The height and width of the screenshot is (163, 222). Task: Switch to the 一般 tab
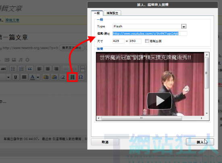click(97, 13)
